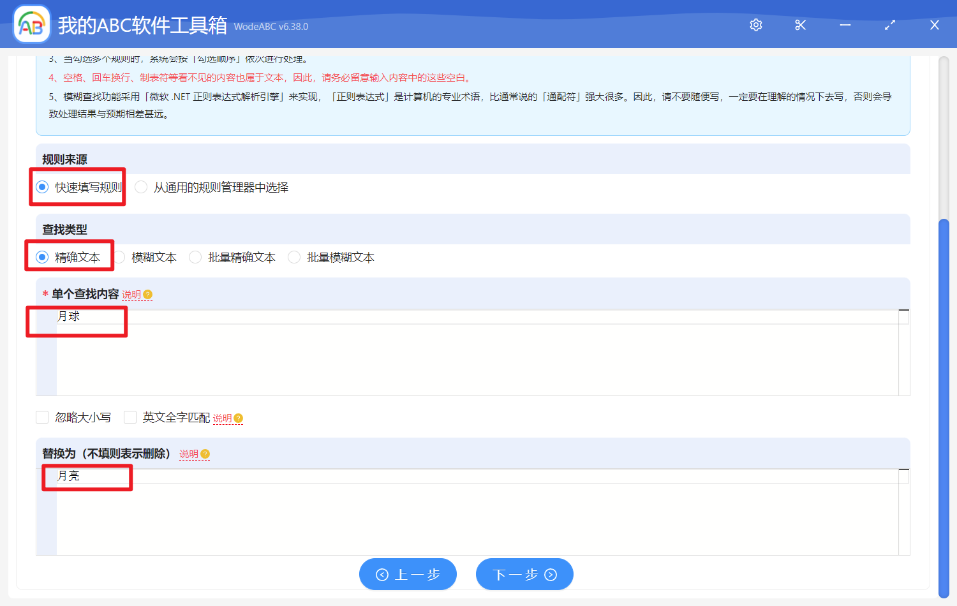Choose 从通用的规则管理器中选择 radio option

(142, 187)
